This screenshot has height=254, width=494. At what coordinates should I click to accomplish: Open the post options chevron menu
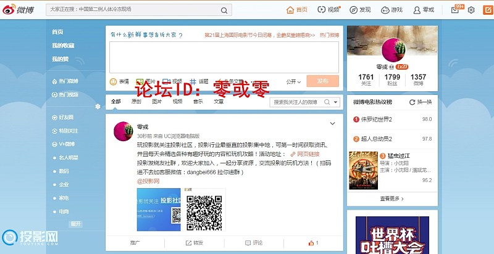pos(332,123)
